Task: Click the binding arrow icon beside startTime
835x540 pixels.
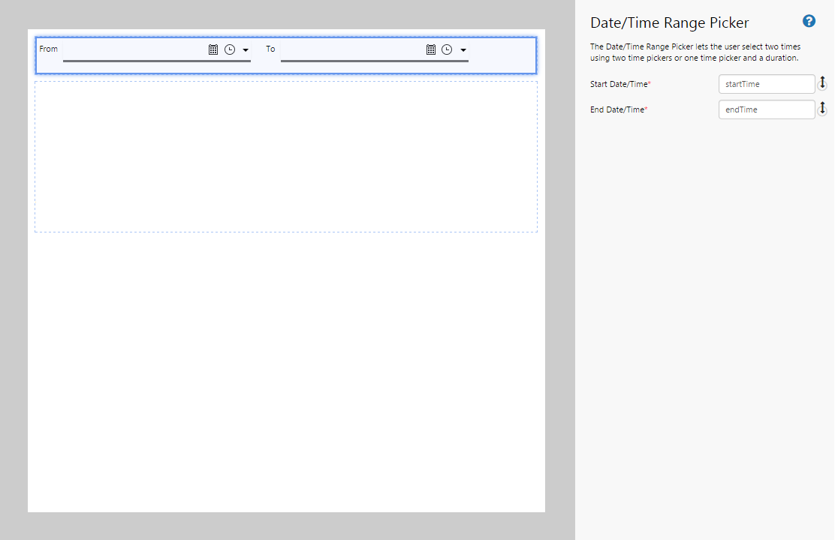Action: (822, 83)
